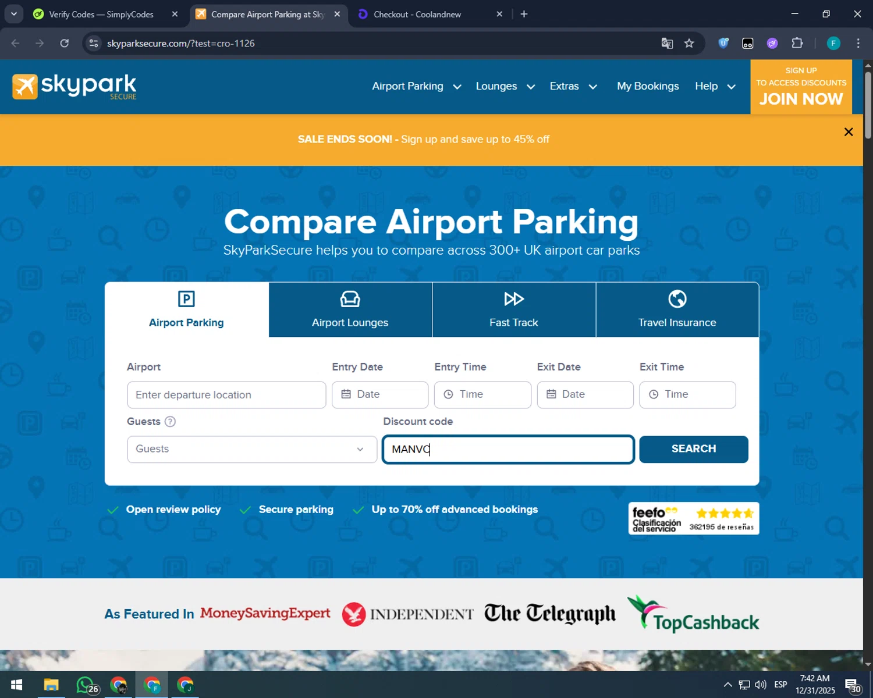Screen dimensions: 873x698
Task: Expand Airport Parking nav menu
Action: pos(417,86)
